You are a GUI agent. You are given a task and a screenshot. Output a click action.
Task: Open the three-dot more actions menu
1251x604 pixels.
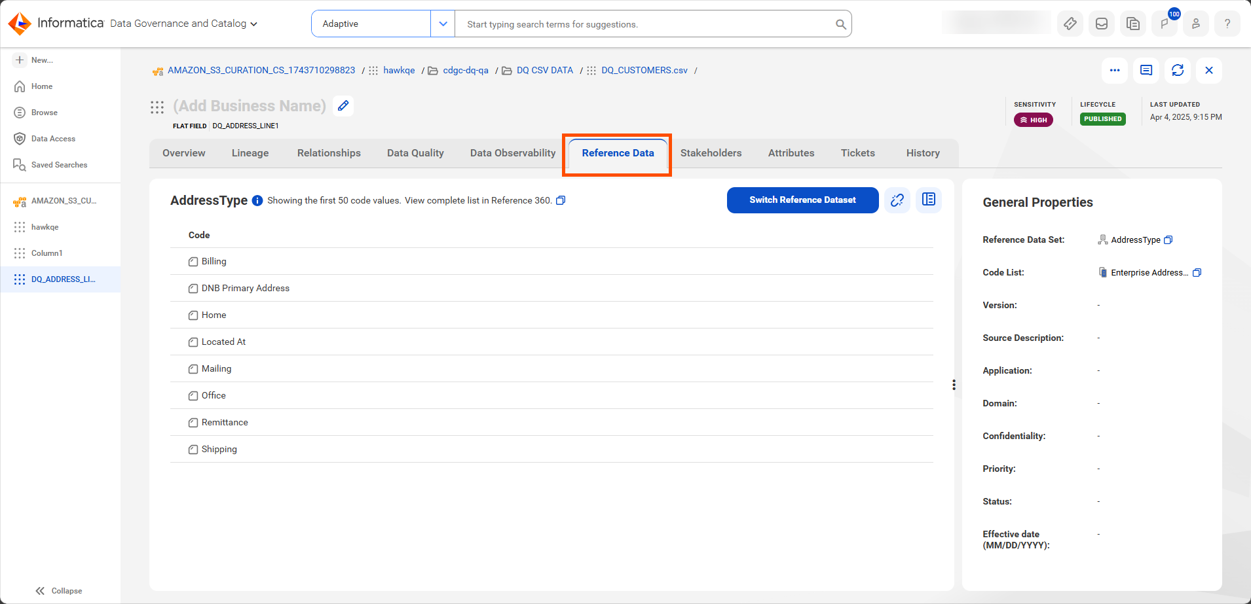coord(1115,70)
